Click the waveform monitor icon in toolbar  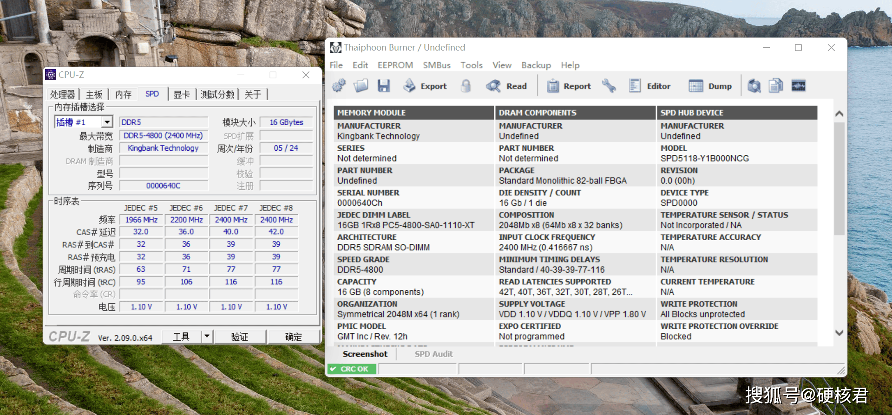click(x=799, y=86)
